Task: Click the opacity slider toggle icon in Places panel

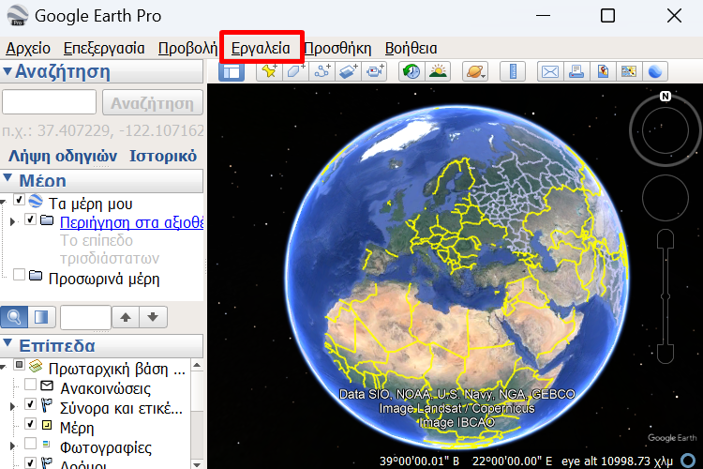Action: point(41,317)
